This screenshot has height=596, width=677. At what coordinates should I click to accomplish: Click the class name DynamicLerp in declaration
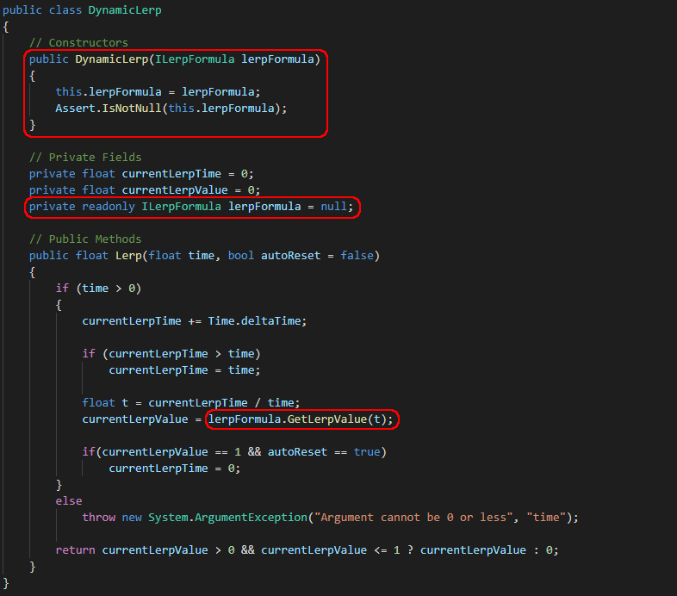pyautogui.click(x=125, y=10)
